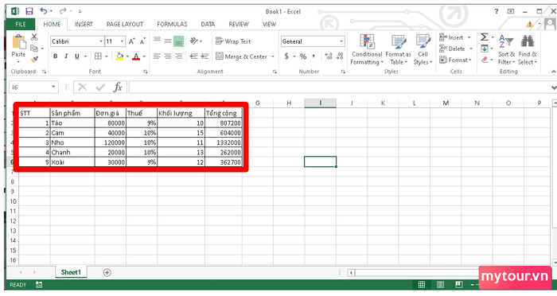Open Format as Table gallery
Image resolution: width=557 pixels, height=296 pixels.
point(398,50)
